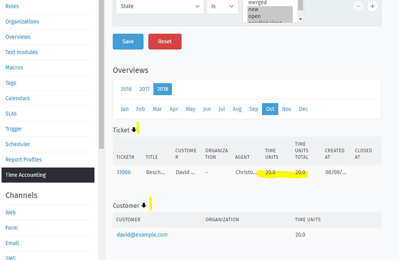The width and height of the screenshot is (399, 260).
Task: Toggle the 'new' state selection
Action: [253, 9]
